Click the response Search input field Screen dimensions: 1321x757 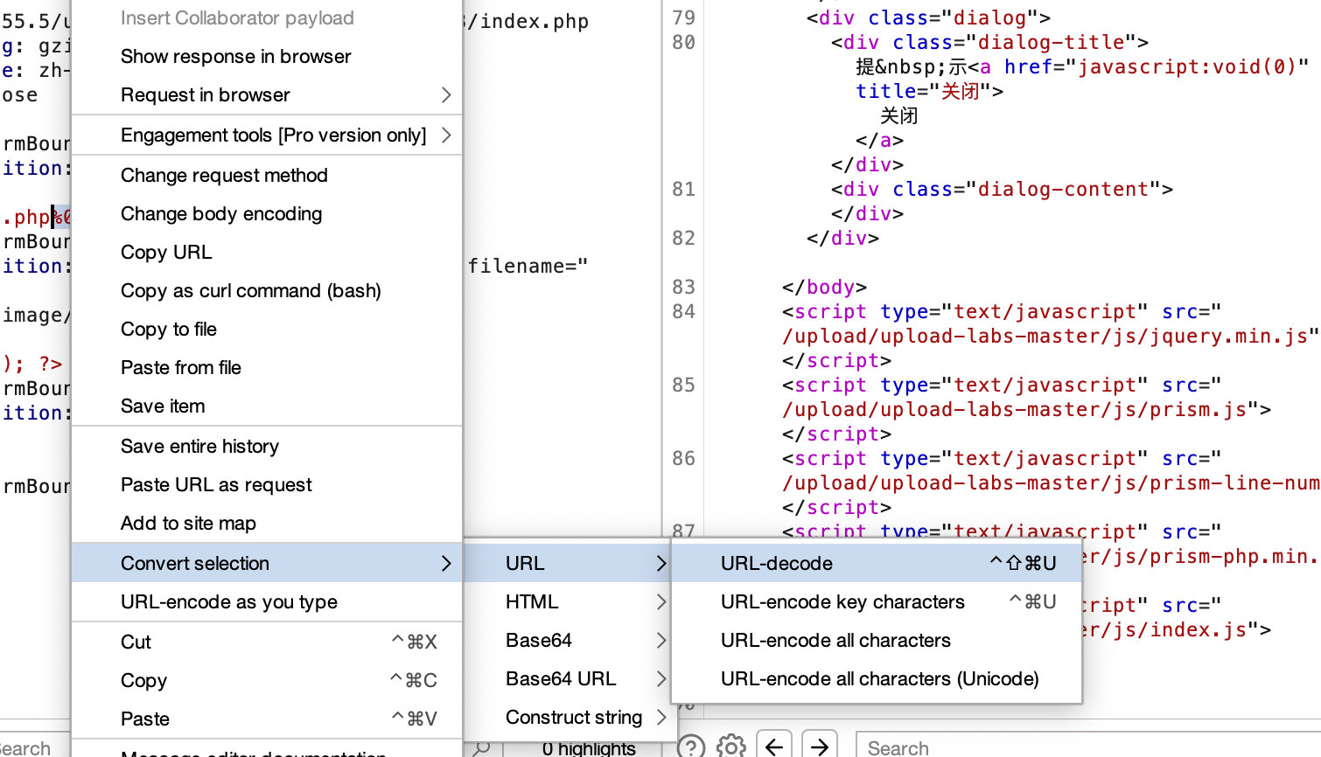click(x=1087, y=747)
